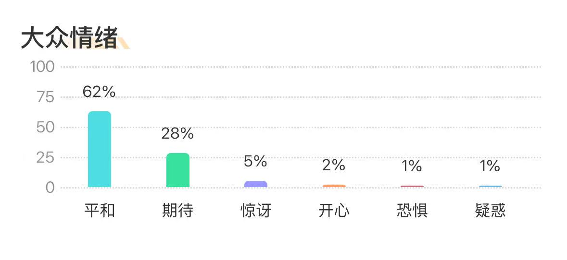Image resolution: width=567 pixels, height=260 pixels.
Task: Click the 疑惑 category label
Action: (x=490, y=211)
